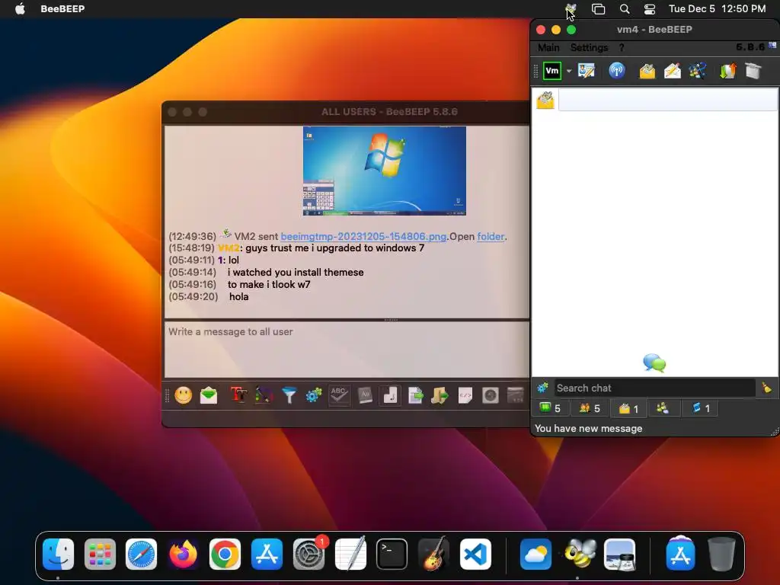This screenshot has height=585, width=780.
Task: Open Terminal from the dock
Action: [x=392, y=555]
